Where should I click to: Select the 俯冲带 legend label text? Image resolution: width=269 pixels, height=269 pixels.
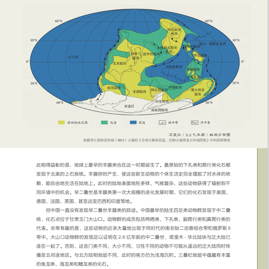point(173,123)
